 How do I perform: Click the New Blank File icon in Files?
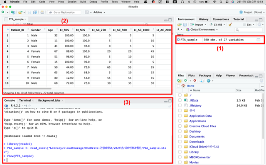tap(186, 81)
